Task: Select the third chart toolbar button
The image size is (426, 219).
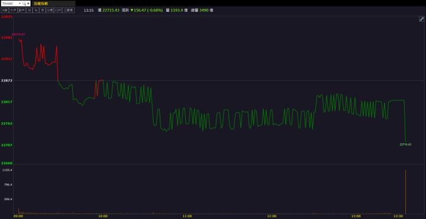Action: (x=22, y=10)
